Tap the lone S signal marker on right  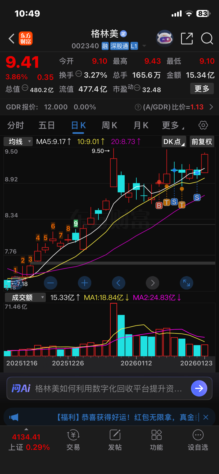coord(197,197)
